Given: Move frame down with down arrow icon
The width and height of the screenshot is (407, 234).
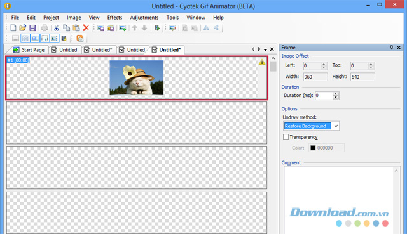Looking at the screenshot, I should [144, 28].
